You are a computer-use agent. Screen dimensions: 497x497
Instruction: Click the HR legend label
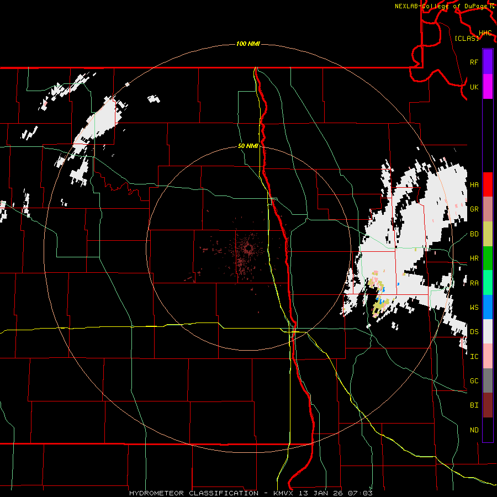pyautogui.click(x=474, y=258)
